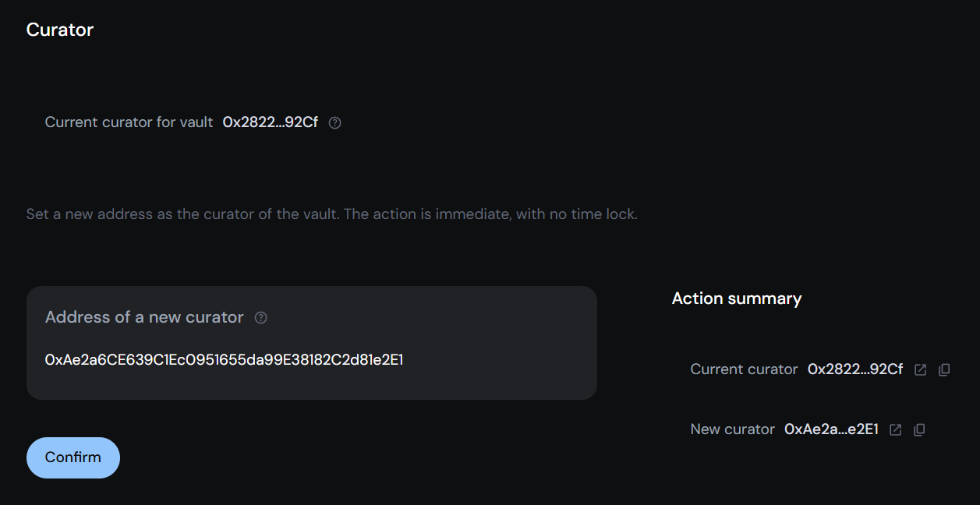The image size is (980, 505).
Task: Click the Curator page heading
Action: pyautogui.click(x=60, y=30)
